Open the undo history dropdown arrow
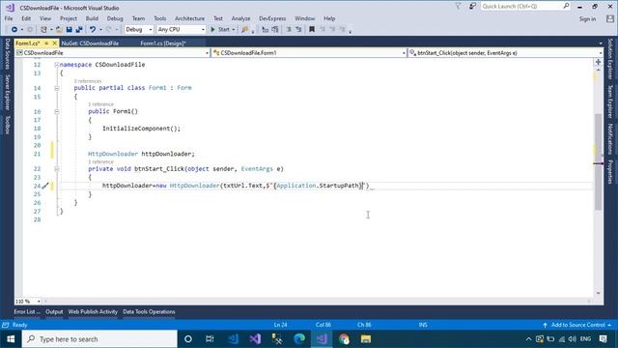 100,30
